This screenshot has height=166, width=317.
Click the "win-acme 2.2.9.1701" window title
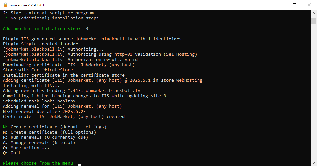(x=27, y=5)
